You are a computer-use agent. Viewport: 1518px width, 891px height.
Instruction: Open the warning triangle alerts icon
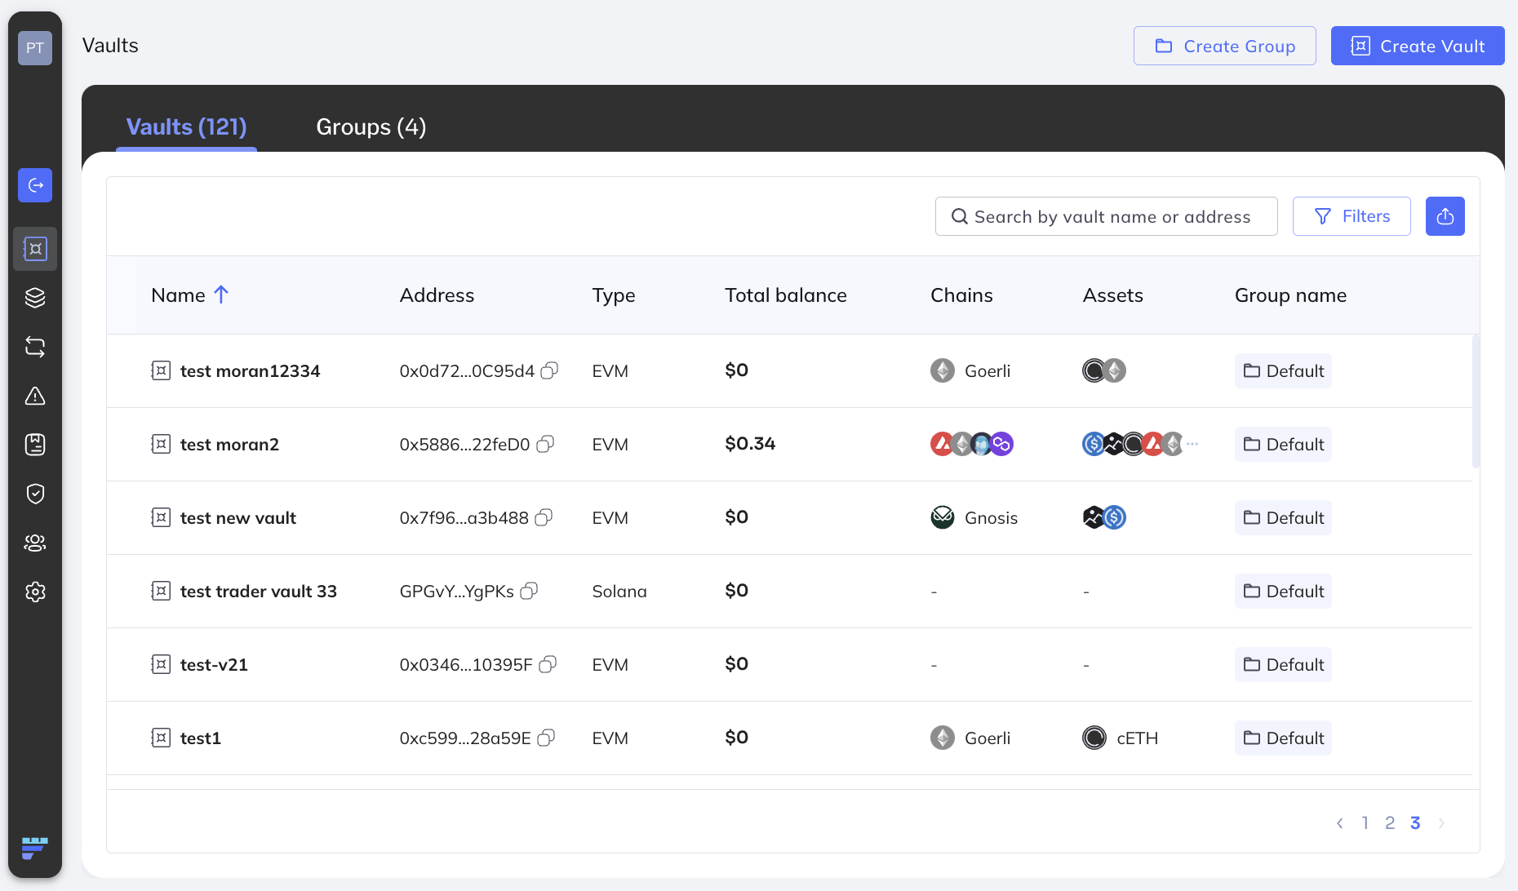35,396
